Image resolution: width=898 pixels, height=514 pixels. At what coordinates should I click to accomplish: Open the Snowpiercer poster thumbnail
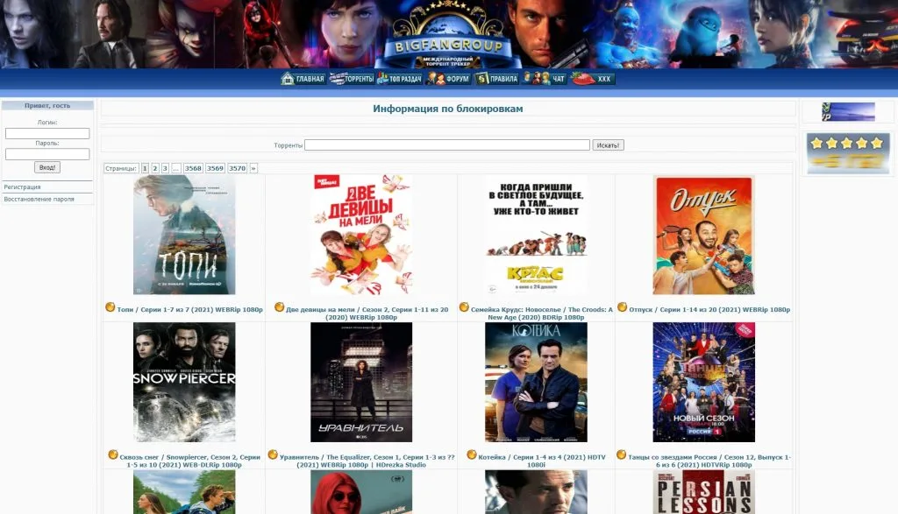point(184,382)
